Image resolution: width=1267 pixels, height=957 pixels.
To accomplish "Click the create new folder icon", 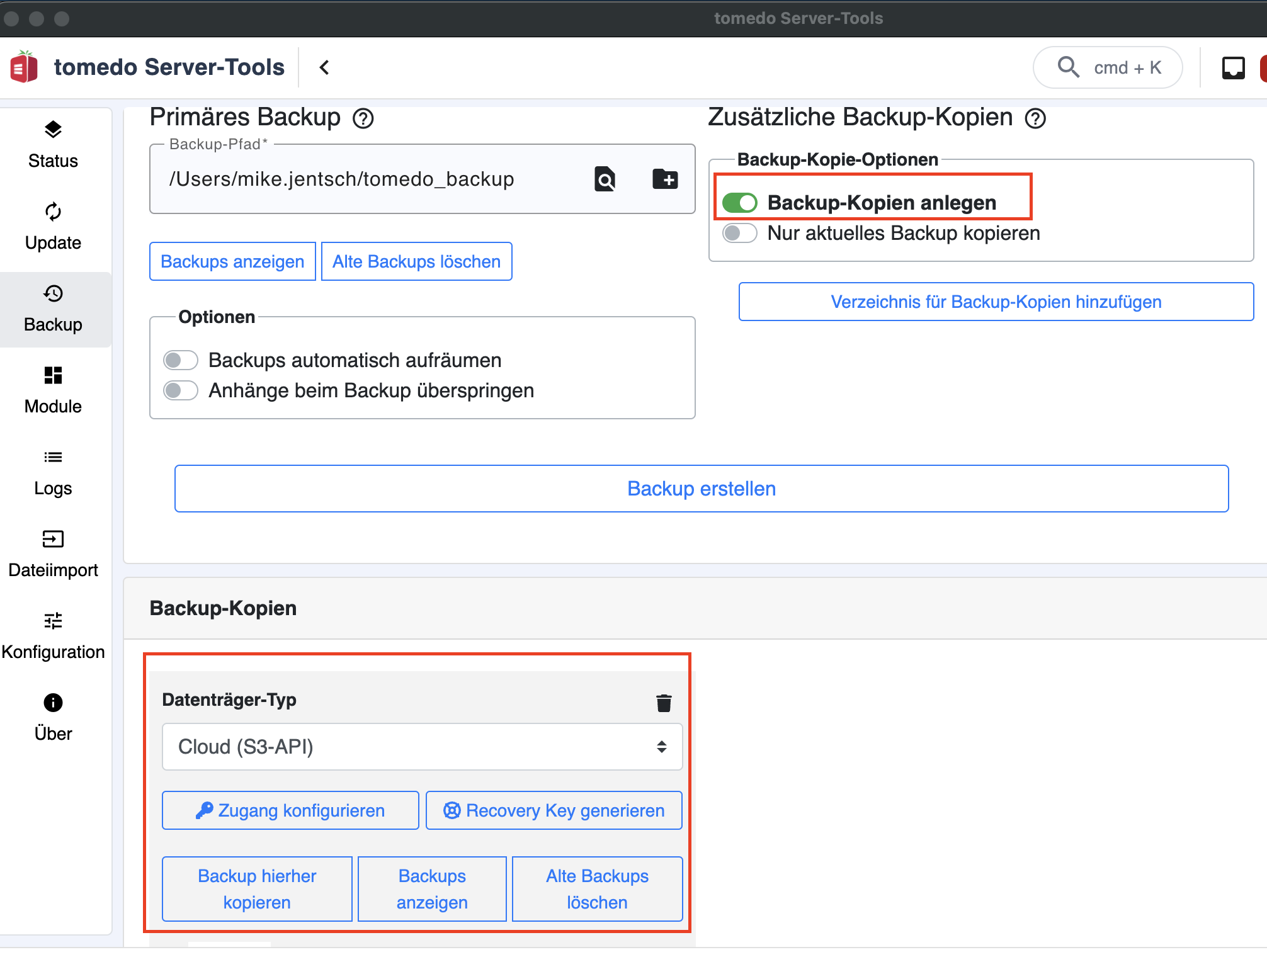I will (x=664, y=179).
